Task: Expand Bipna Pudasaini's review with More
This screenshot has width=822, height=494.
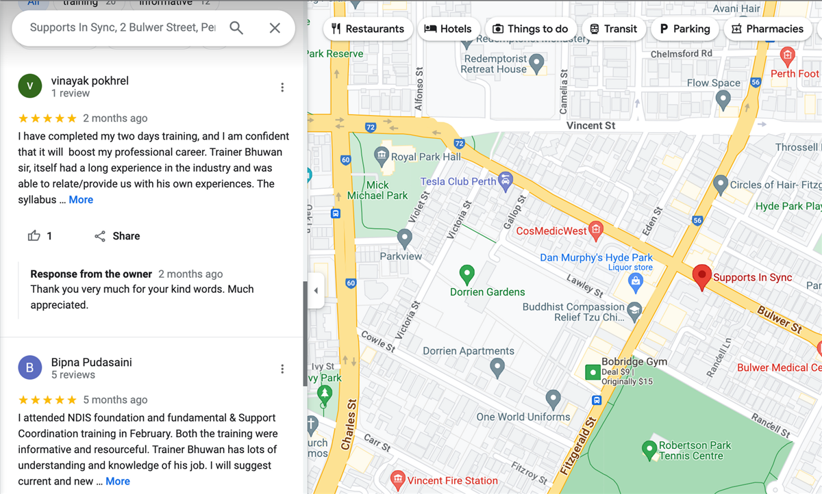Action: click(x=118, y=482)
